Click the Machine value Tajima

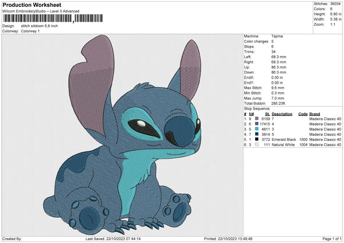pyautogui.click(x=277, y=36)
